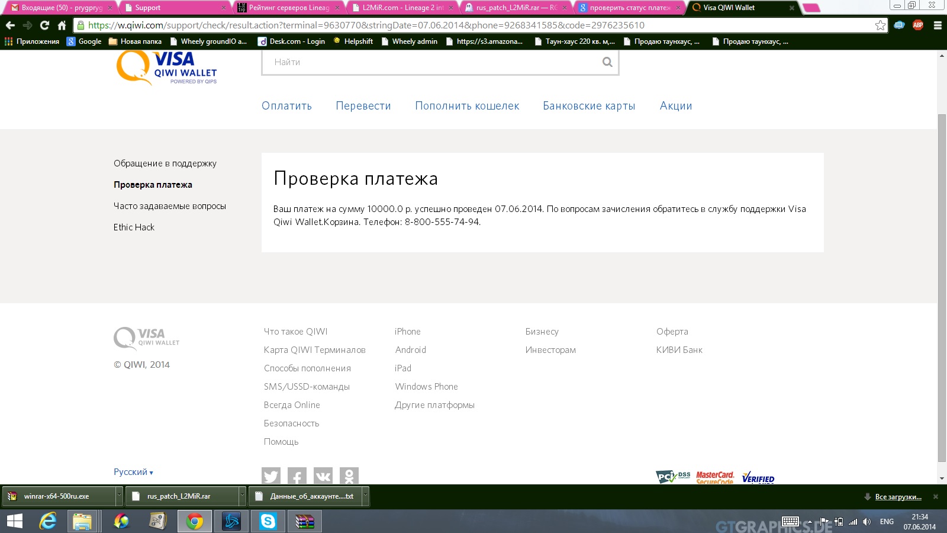Switch to проверить статус платежа tab
This screenshot has width=947, height=533.
click(630, 8)
